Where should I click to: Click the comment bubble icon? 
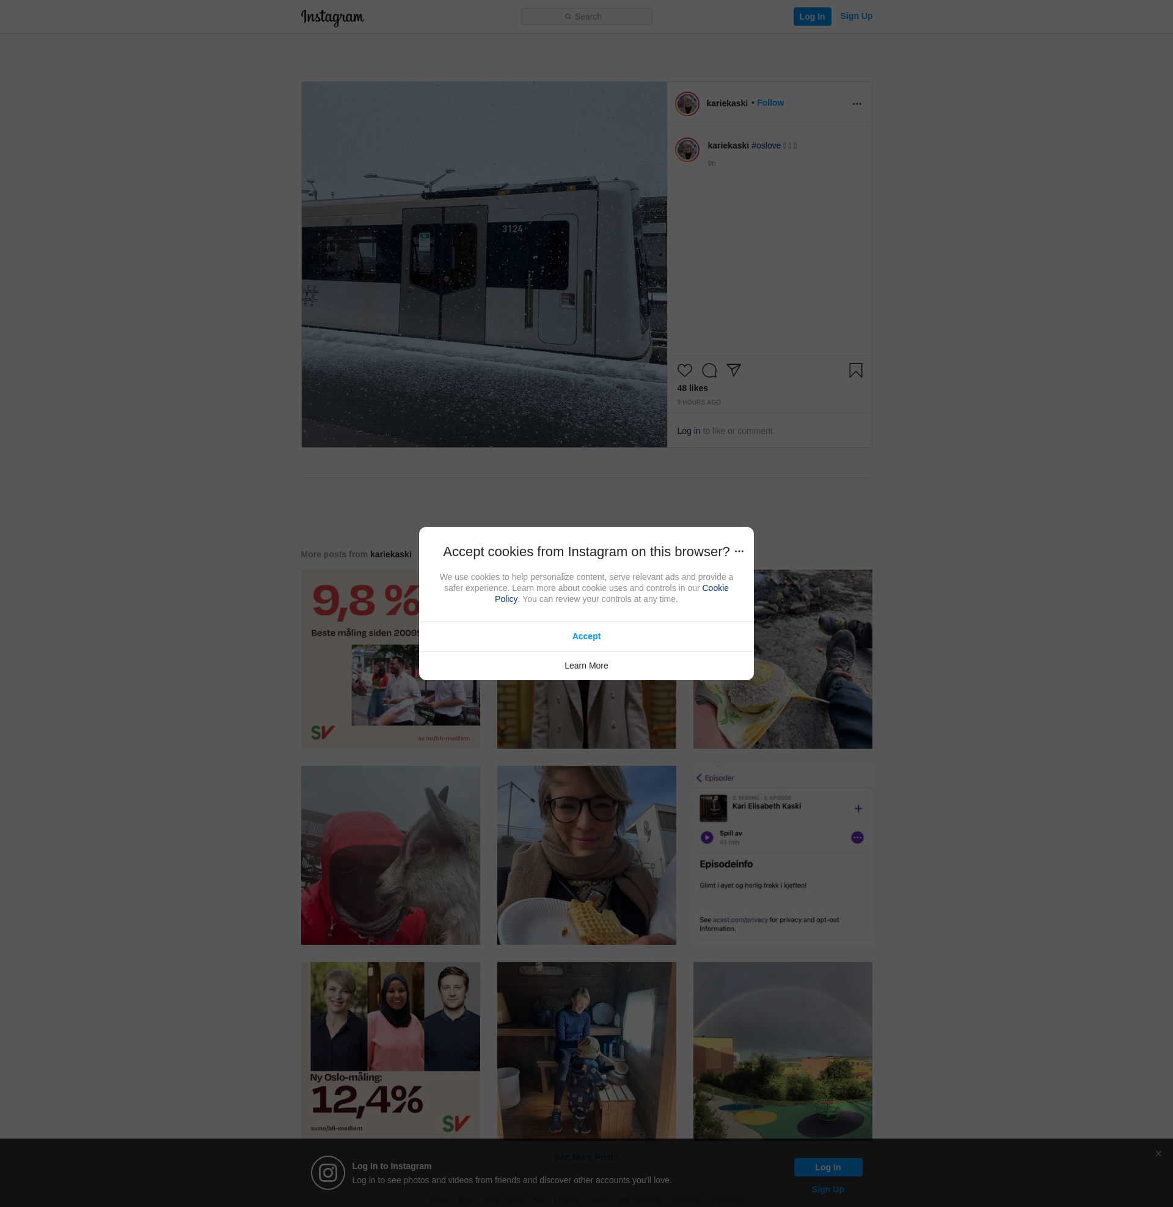coord(709,370)
